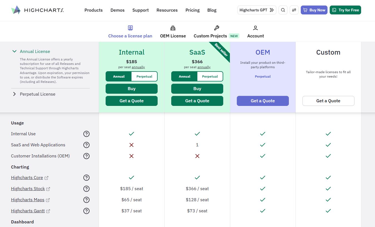Switch to the Custom Projects tab
The width and height of the screenshot is (375, 227).
210,36
